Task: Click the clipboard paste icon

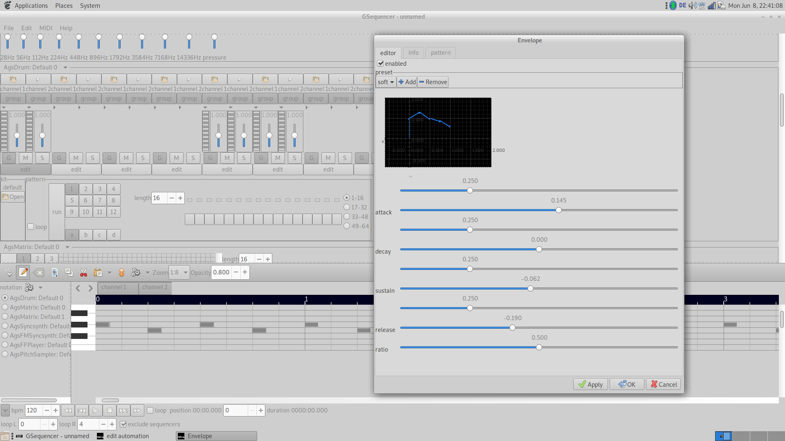Action: tap(98, 272)
